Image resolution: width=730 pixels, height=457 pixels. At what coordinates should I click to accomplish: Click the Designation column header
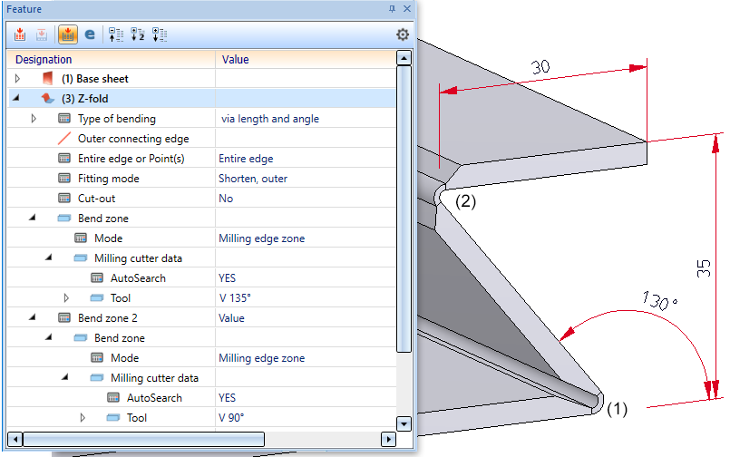click(109, 59)
